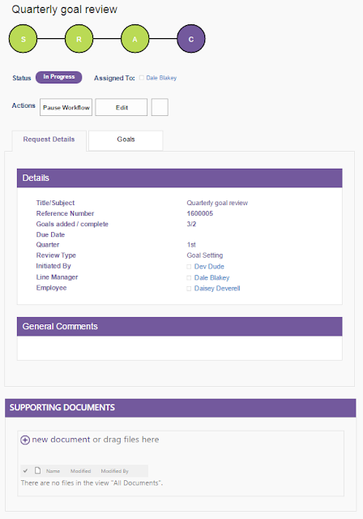This screenshot has height=519, width=363.
Task: Click the plus icon for new document
Action: coord(25,440)
